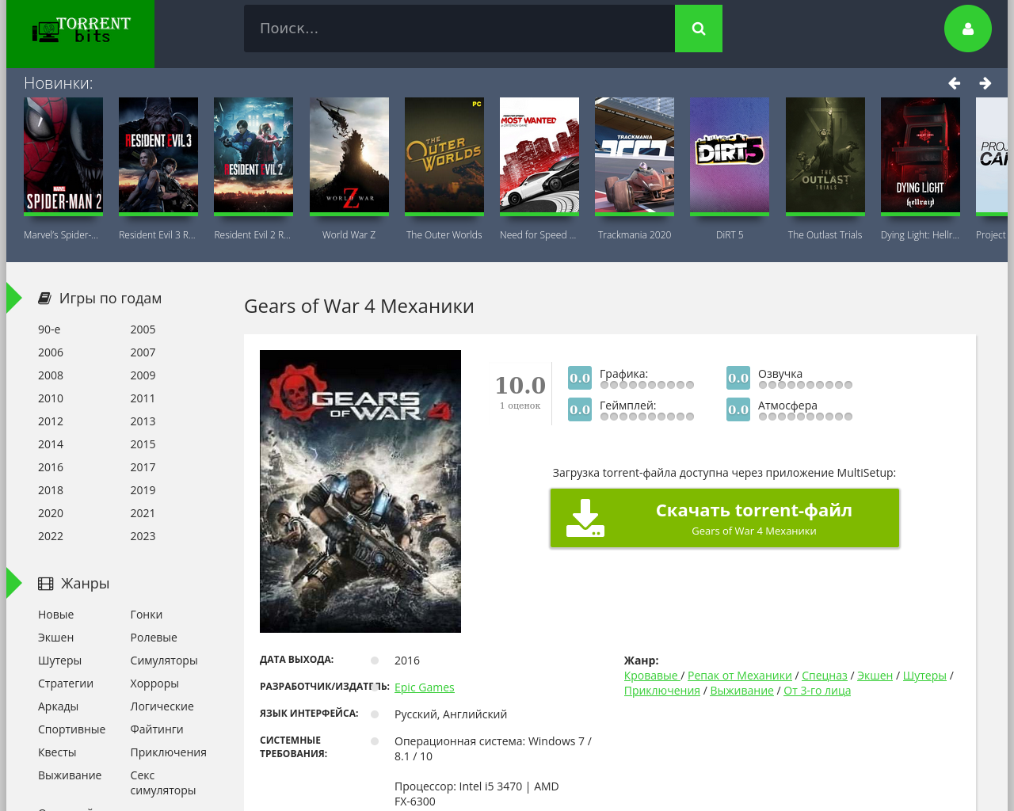Open the Экшен genre link in details
1014x811 pixels.
click(875, 676)
